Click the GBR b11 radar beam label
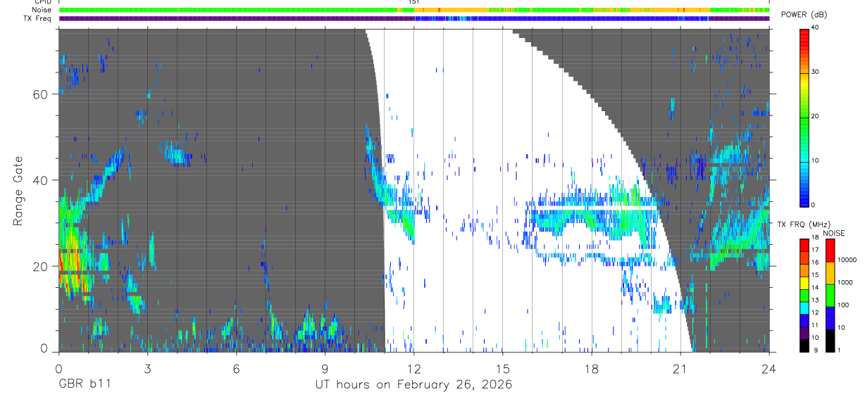This screenshot has height=399, width=865. 84,385
